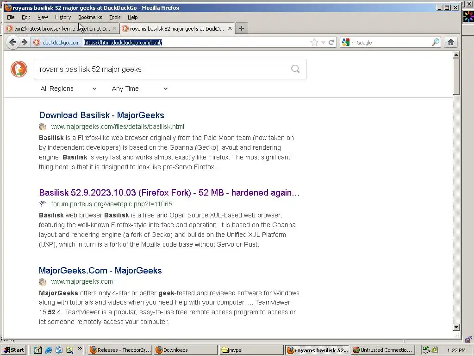Open a new tab with the plus button

click(241, 28)
